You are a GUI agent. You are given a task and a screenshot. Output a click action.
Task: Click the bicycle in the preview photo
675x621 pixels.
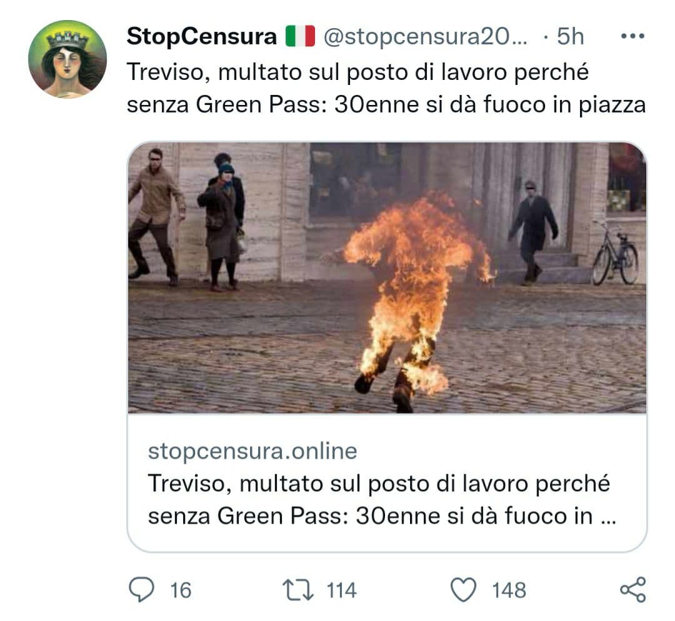615,252
